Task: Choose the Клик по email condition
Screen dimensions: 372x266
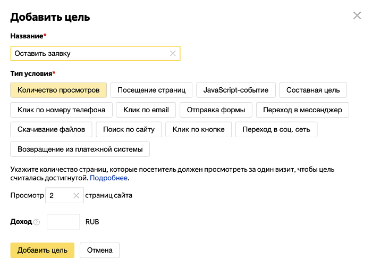Action: (x=146, y=110)
